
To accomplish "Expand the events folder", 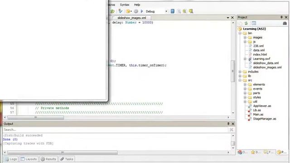I will click(245, 89).
